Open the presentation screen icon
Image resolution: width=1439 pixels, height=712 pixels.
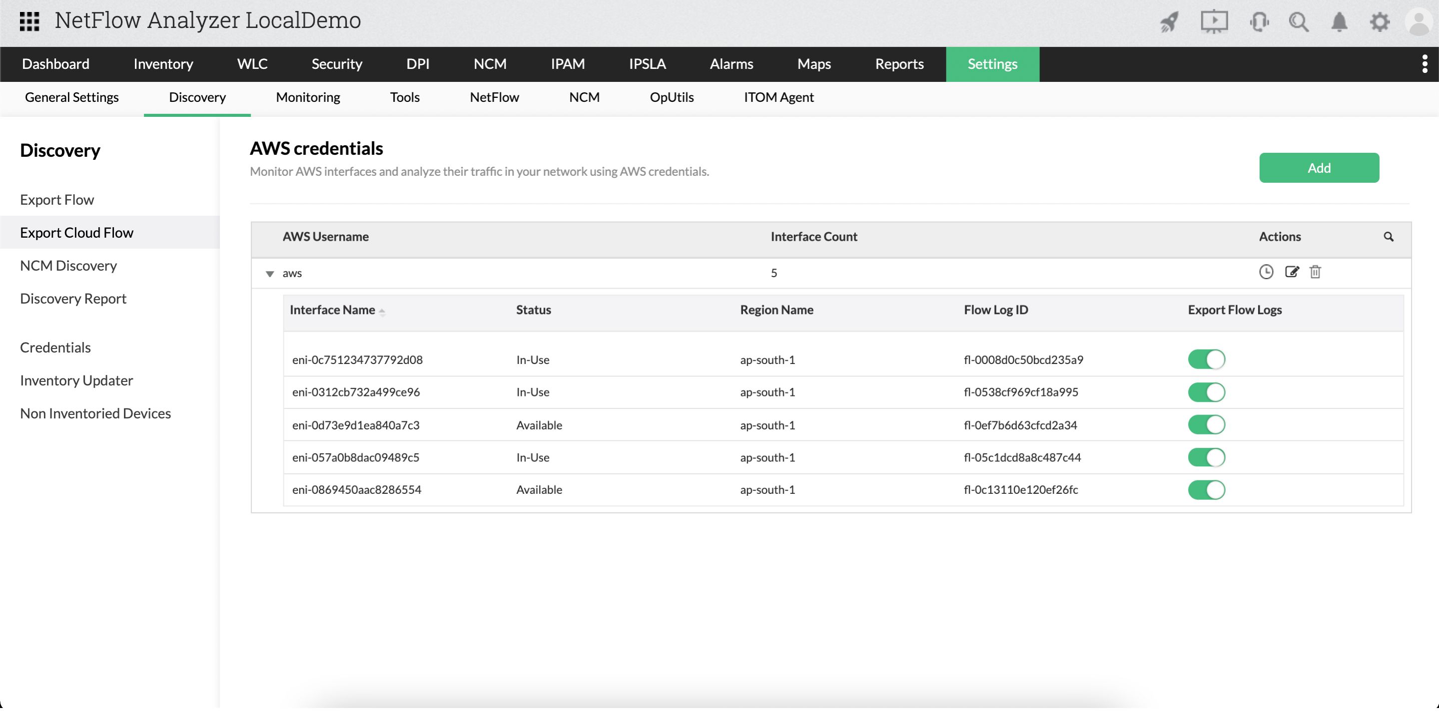[x=1214, y=22]
